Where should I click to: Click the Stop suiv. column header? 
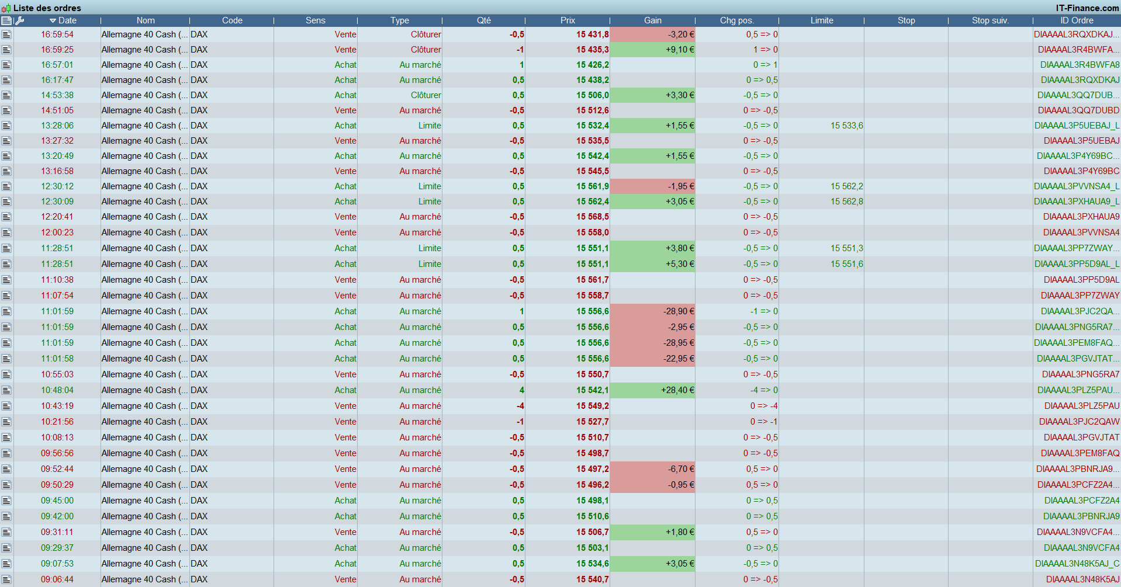click(x=991, y=20)
